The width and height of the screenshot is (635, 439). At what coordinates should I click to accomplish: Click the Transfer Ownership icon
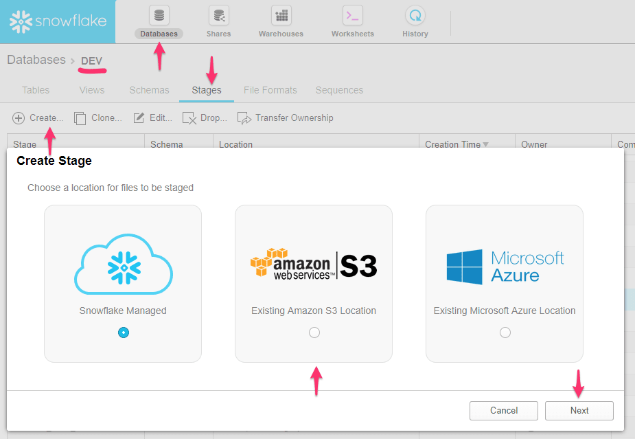244,118
